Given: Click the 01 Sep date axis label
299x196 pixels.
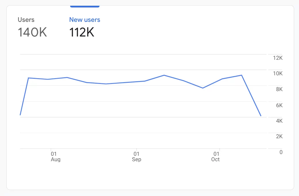Looking at the screenshot, I should pyautogui.click(x=137, y=157).
